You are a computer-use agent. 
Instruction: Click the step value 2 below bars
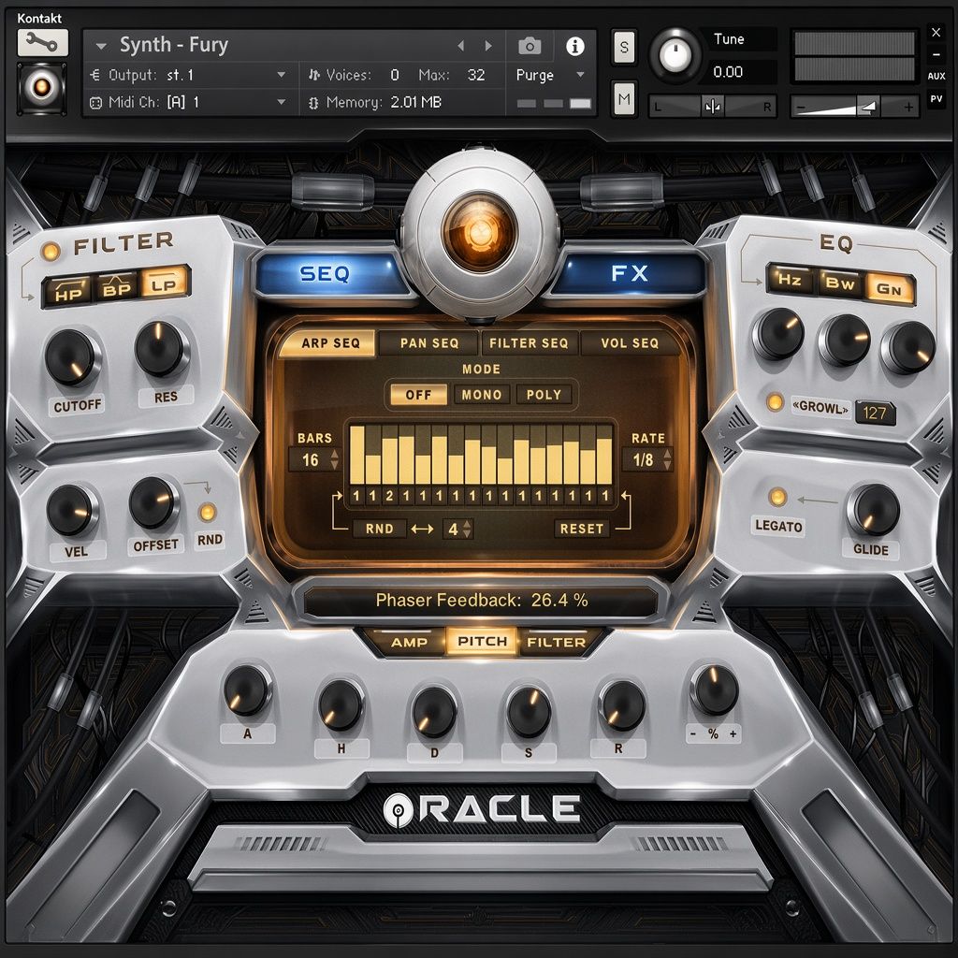coord(390,496)
